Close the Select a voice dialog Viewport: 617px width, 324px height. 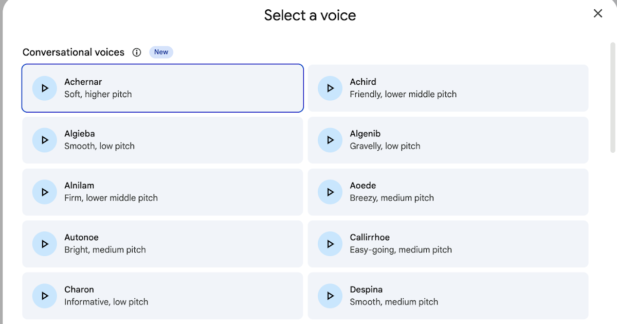pos(597,13)
